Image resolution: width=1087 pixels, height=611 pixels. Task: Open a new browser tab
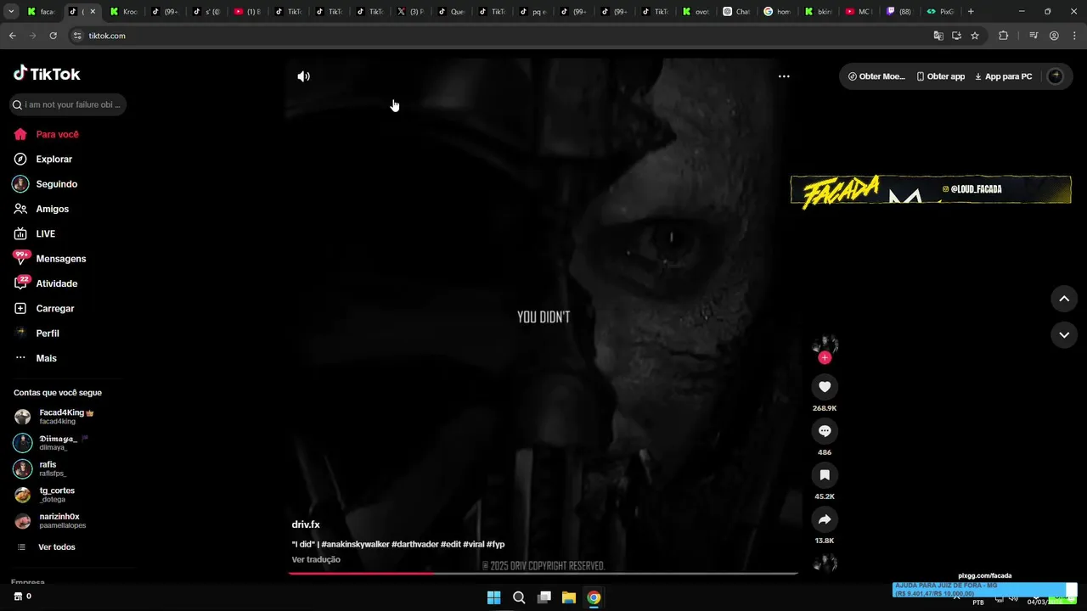click(971, 12)
